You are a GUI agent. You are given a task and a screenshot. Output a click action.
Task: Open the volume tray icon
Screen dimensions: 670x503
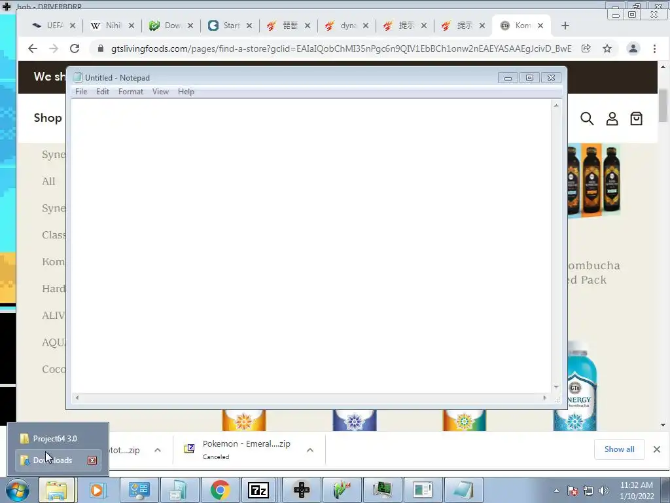[x=604, y=491]
